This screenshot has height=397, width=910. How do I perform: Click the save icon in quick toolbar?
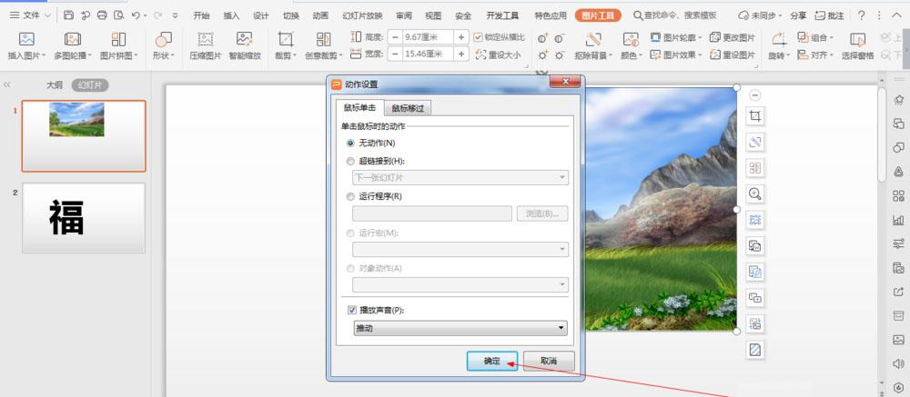coord(69,15)
